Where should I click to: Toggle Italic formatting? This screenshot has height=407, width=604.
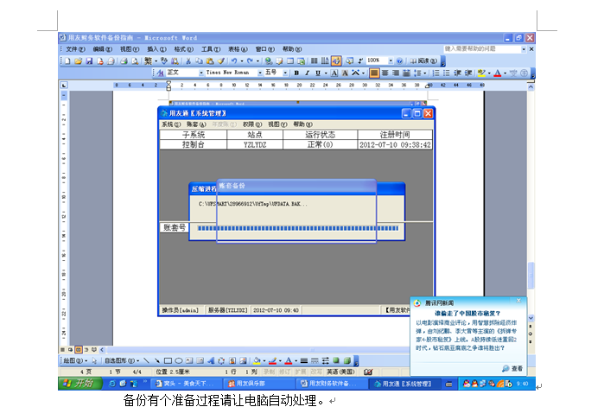pos(307,73)
